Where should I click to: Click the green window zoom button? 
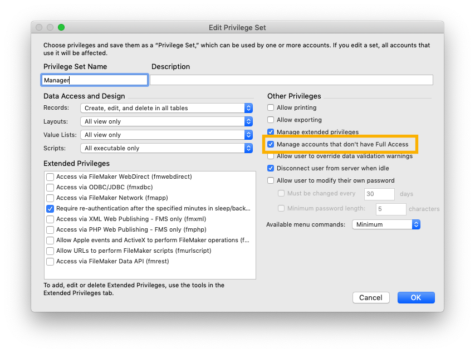coord(61,27)
